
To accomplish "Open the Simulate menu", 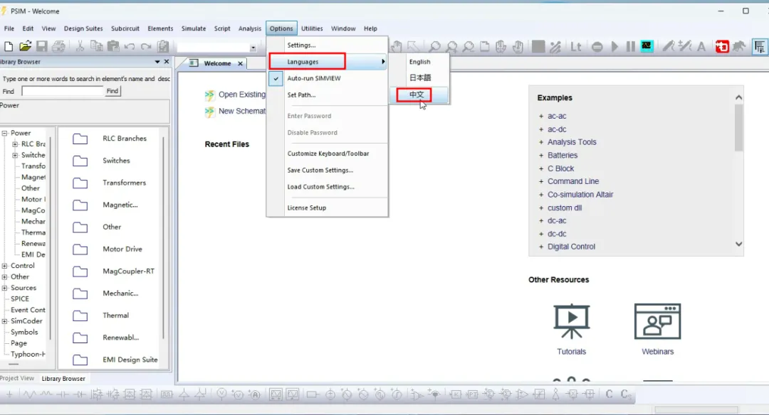I will coord(193,28).
